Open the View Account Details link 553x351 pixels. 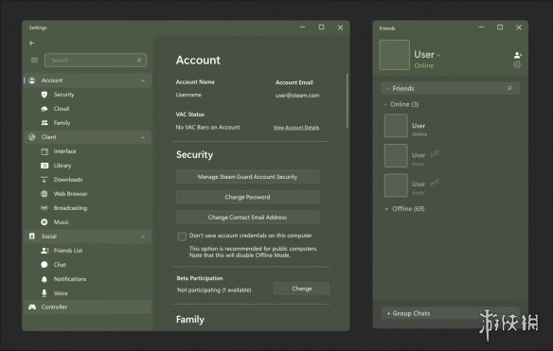click(x=296, y=128)
